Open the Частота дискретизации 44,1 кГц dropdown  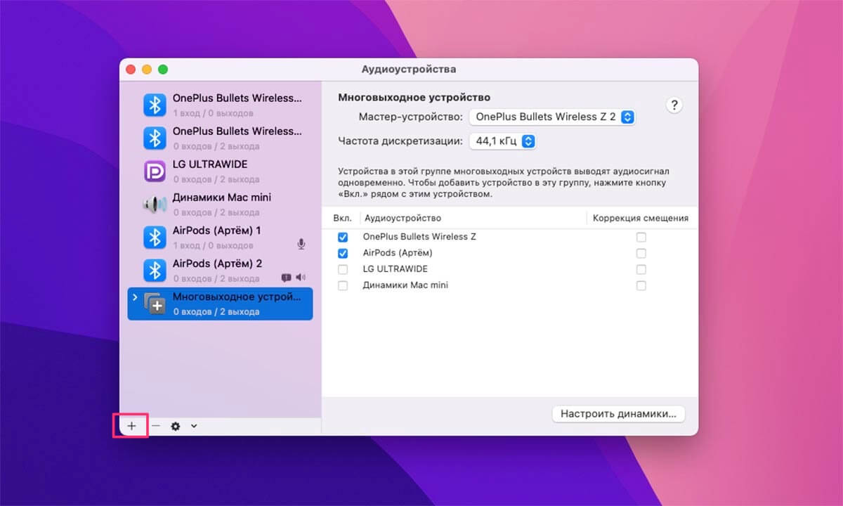point(502,141)
